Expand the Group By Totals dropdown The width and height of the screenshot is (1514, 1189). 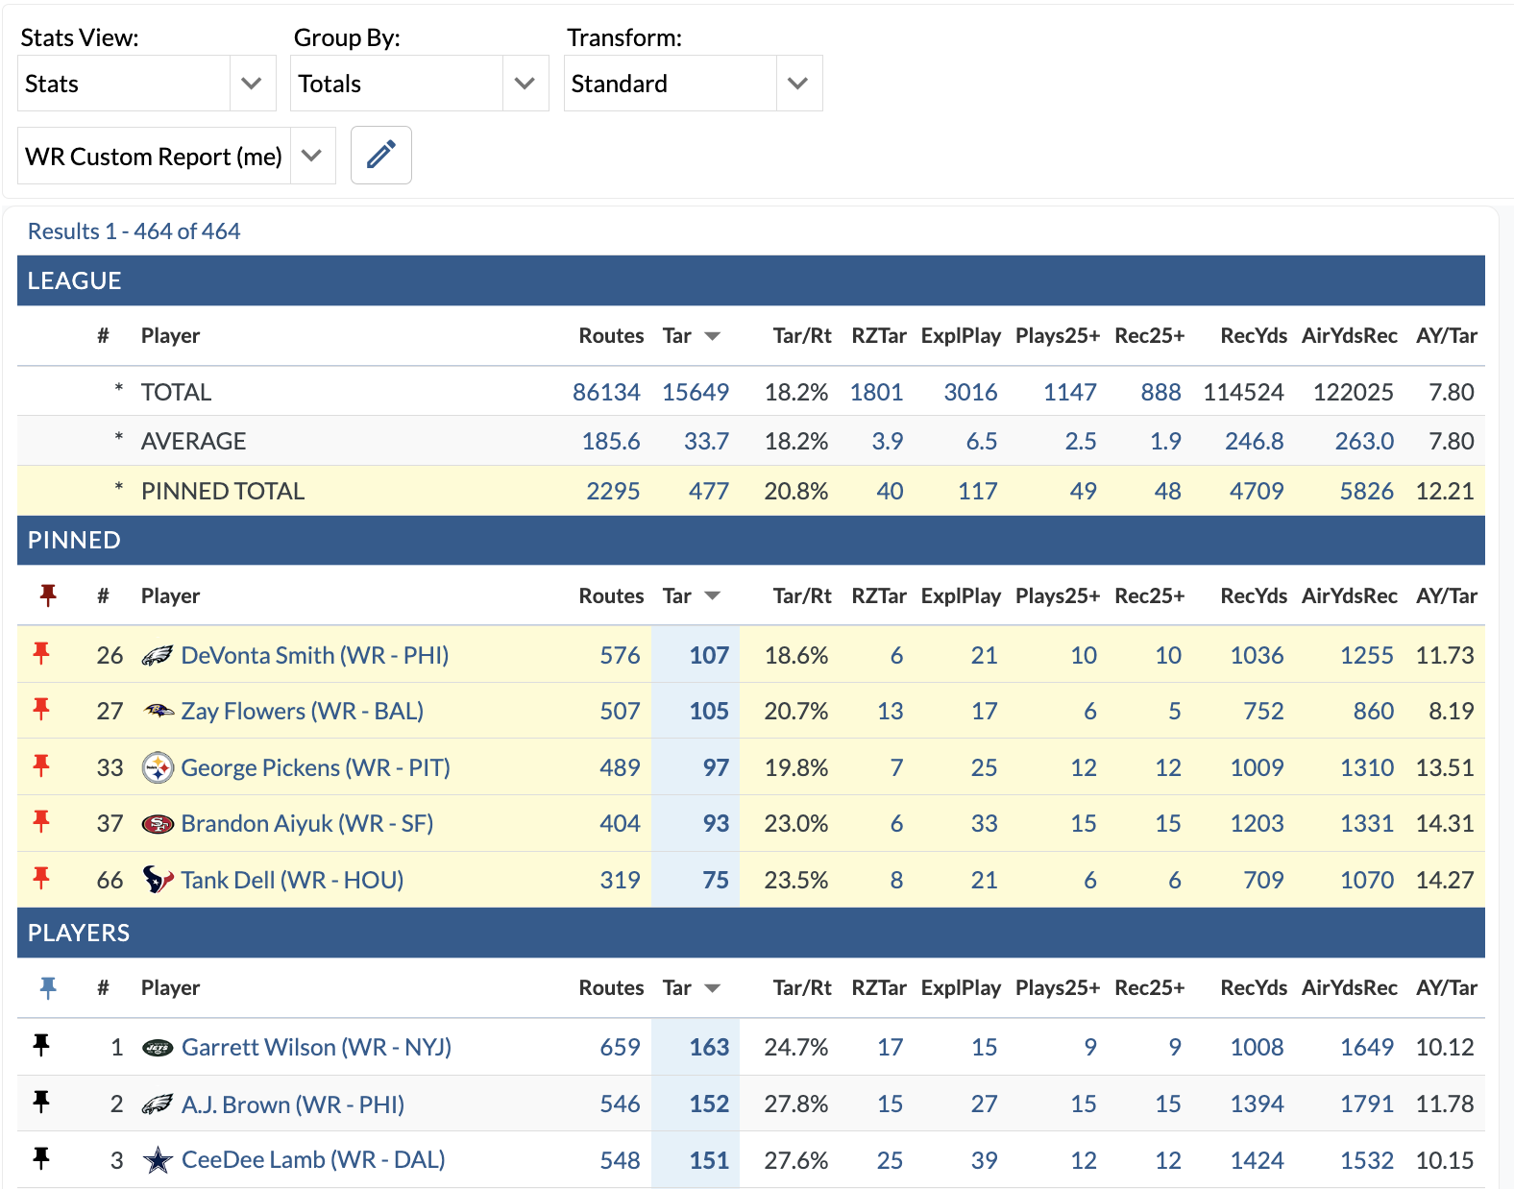click(419, 84)
